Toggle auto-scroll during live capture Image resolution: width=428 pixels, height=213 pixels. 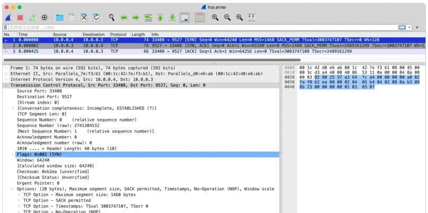pyautogui.click(x=184, y=17)
